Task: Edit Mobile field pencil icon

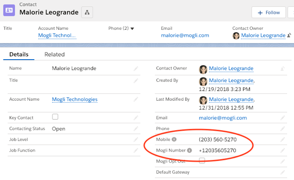Action: click(x=283, y=139)
